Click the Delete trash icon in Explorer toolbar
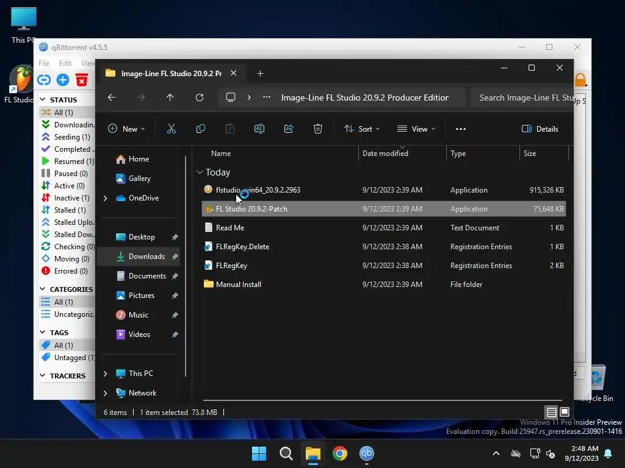625x468 pixels. (x=317, y=129)
